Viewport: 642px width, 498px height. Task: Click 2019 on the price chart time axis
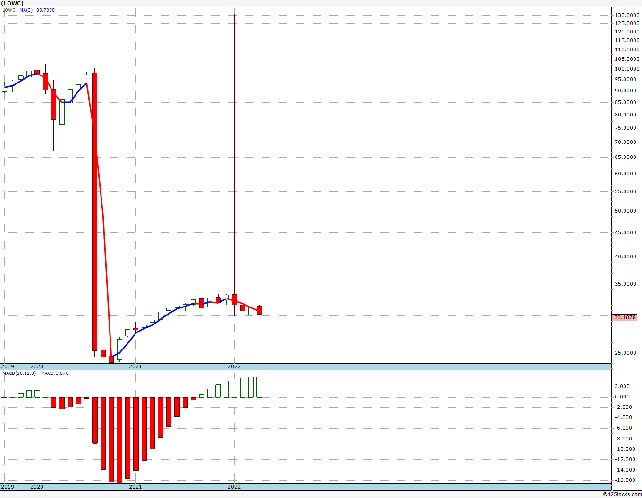tap(8, 366)
